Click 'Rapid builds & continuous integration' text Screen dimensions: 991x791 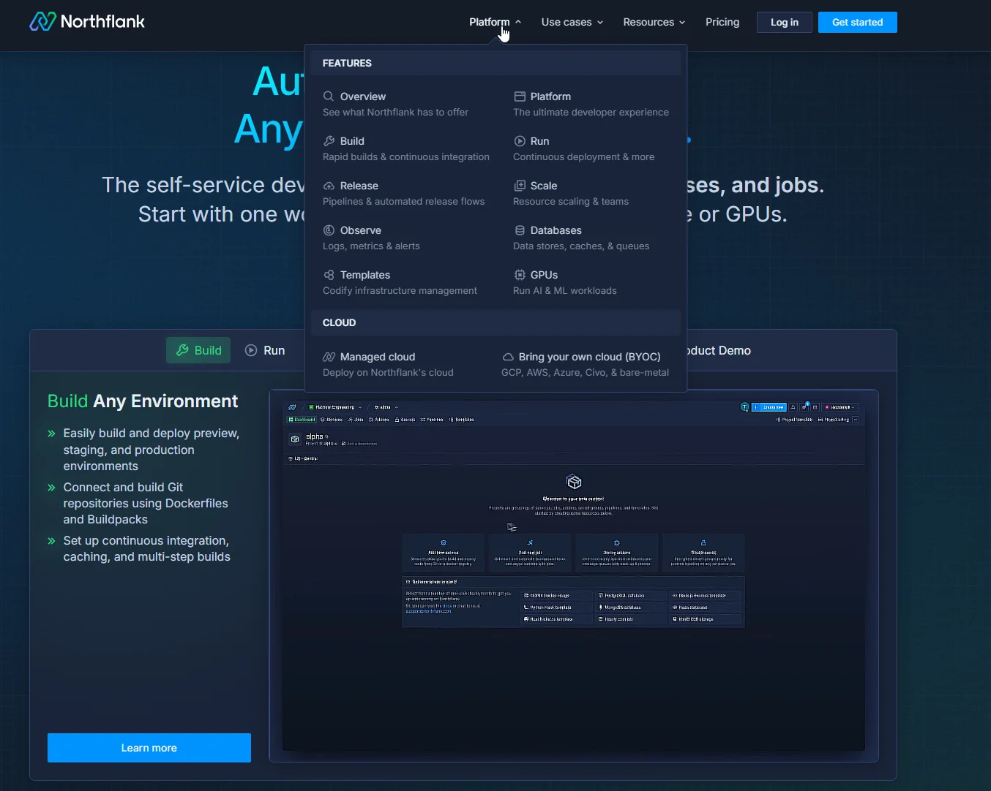tap(406, 156)
